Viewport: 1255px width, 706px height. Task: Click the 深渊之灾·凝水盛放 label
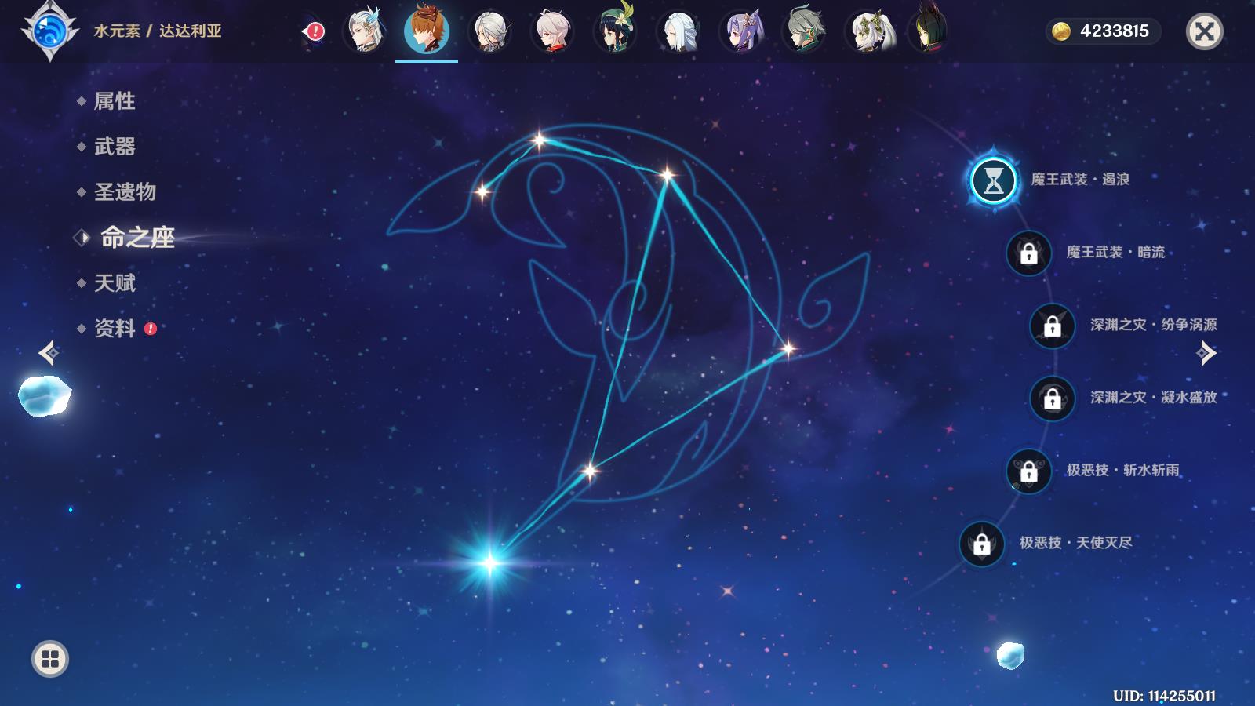(x=1153, y=398)
